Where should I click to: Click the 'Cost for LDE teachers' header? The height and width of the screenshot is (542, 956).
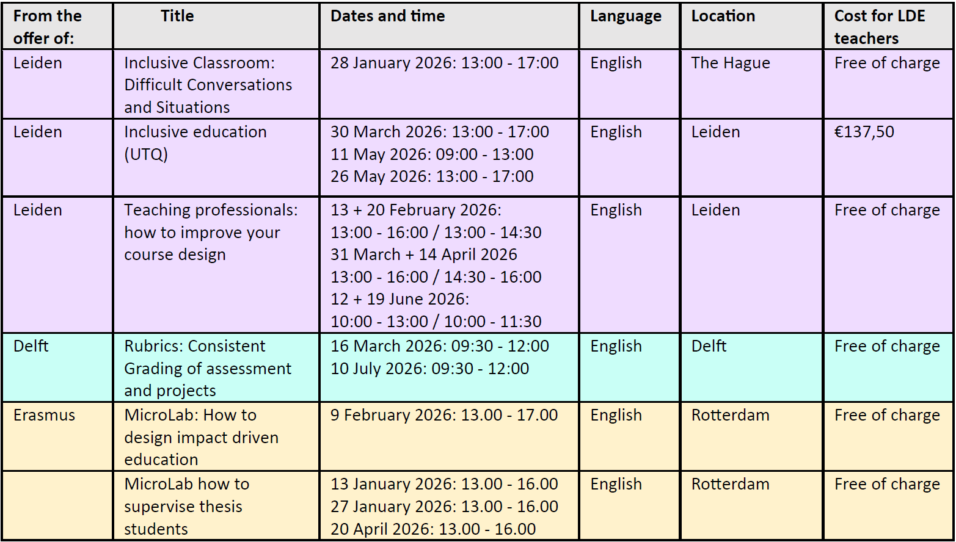tap(879, 27)
